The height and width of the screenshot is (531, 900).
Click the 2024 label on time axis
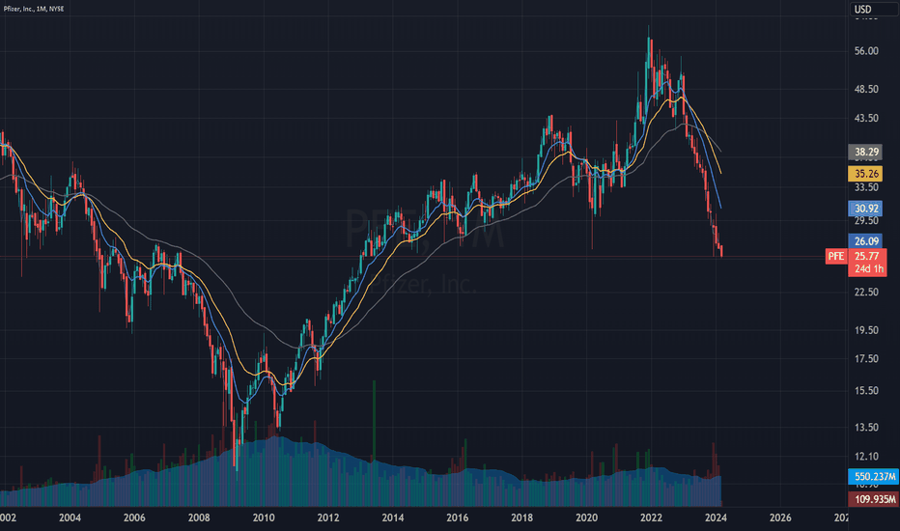tap(716, 517)
